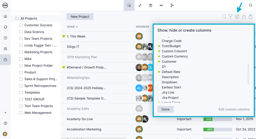This screenshot has width=256, height=139.
Task: Select the overview search-list view icon in top bar
Action: 129,5
